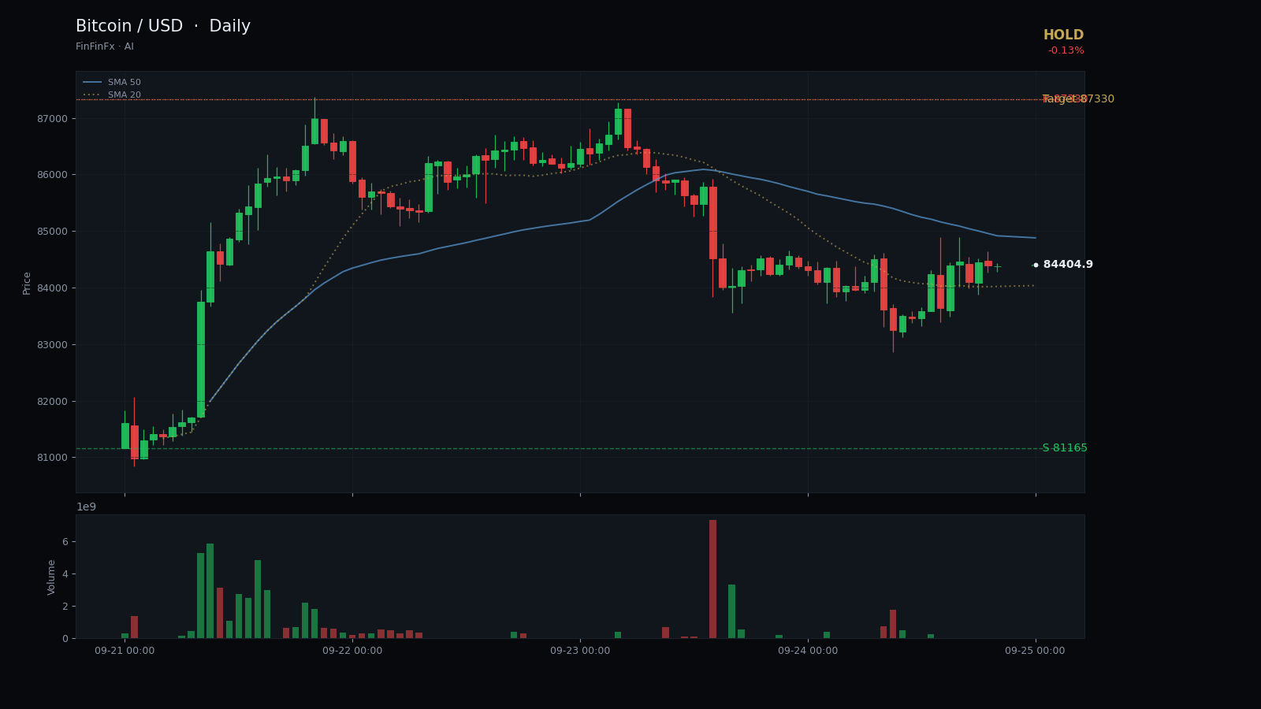1261x709 pixels.
Task: Click the 4 tick on the volume axis
Action: point(65,574)
